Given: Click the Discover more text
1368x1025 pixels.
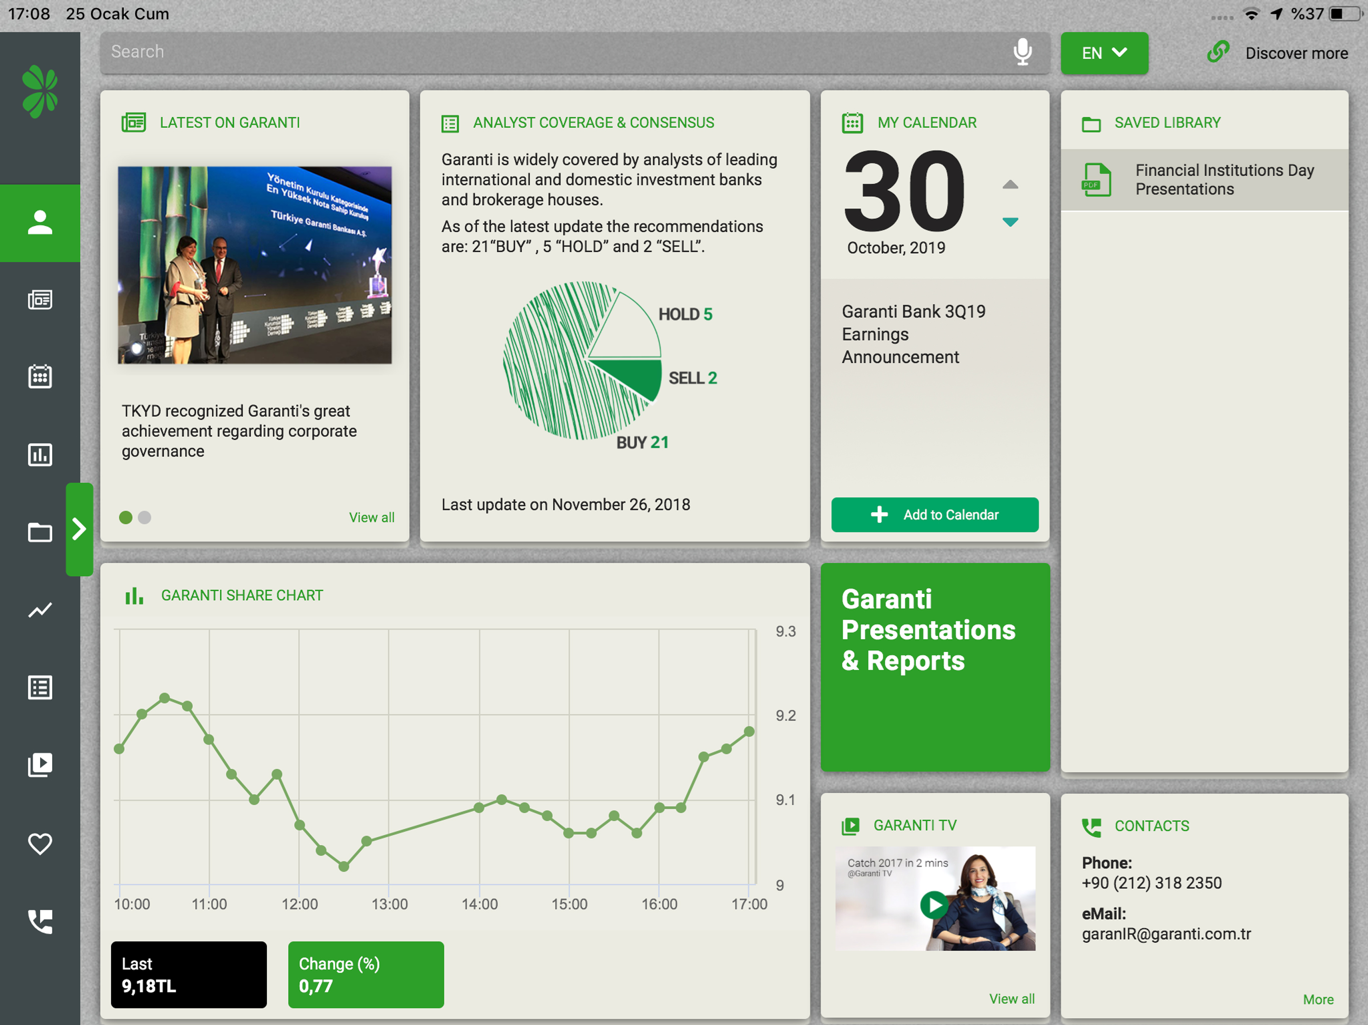Looking at the screenshot, I should (1296, 53).
